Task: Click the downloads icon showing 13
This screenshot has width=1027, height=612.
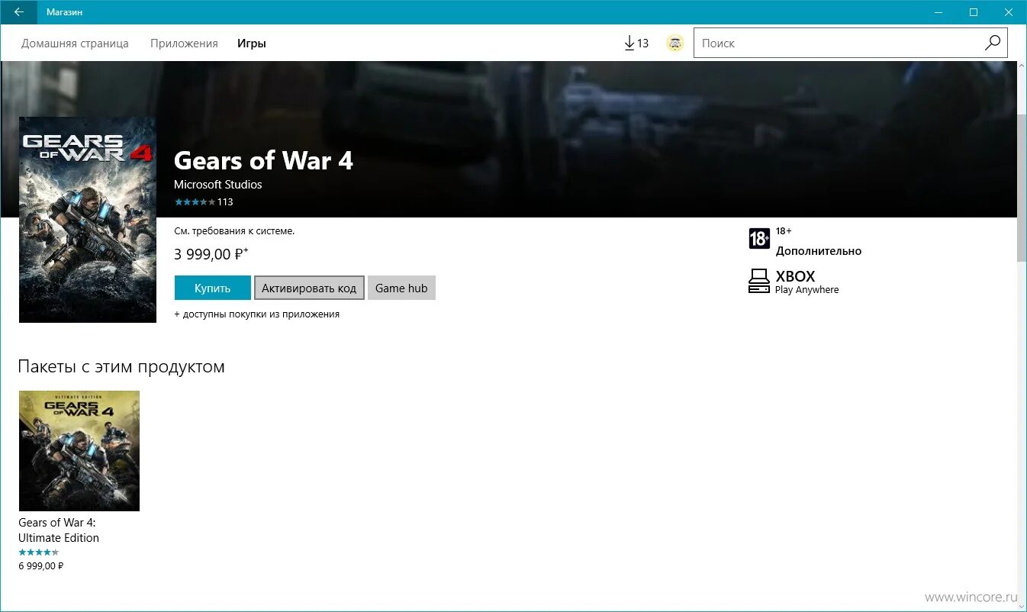Action: pos(635,43)
